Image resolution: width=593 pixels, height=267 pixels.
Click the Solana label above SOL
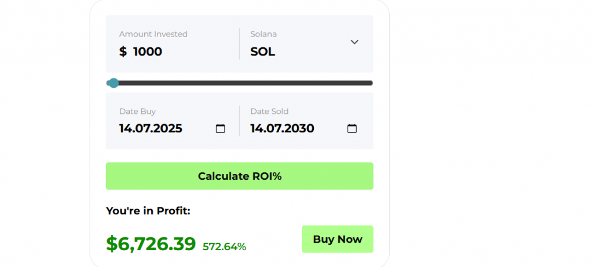[x=263, y=34]
